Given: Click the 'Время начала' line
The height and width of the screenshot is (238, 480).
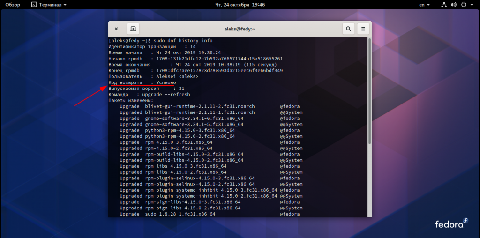Looking at the screenshot, I should [x=165, y=52].
